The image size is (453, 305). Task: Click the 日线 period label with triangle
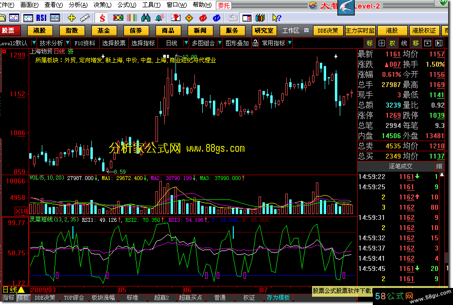click(13, 290)
